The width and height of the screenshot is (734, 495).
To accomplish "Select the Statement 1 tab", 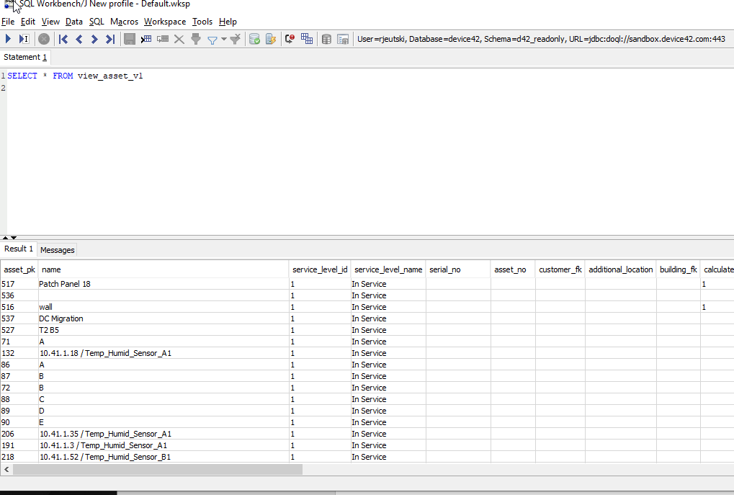I will [x=25, y=57].
